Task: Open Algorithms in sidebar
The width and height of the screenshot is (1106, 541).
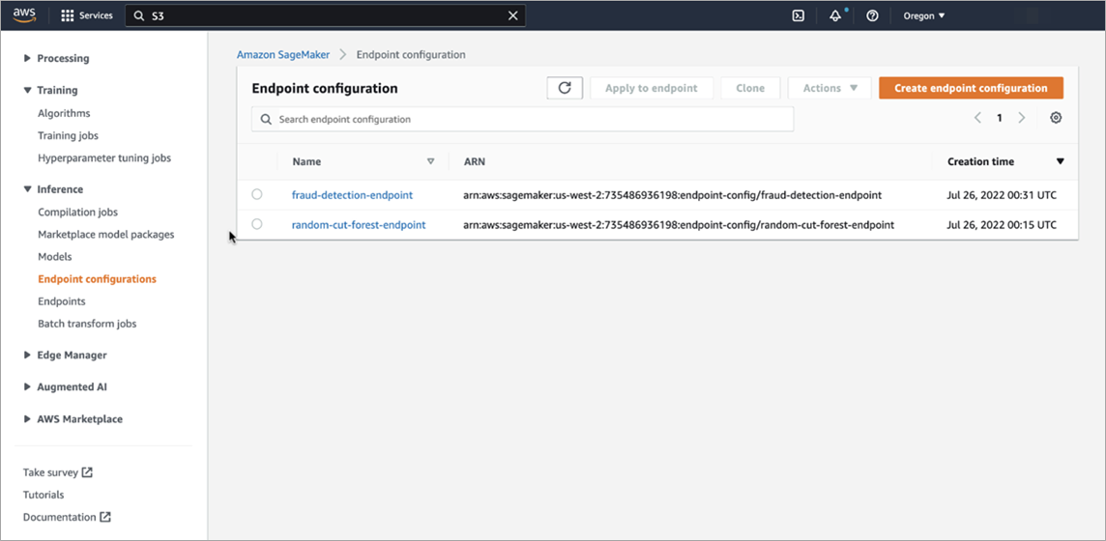Action: point(64,113)
